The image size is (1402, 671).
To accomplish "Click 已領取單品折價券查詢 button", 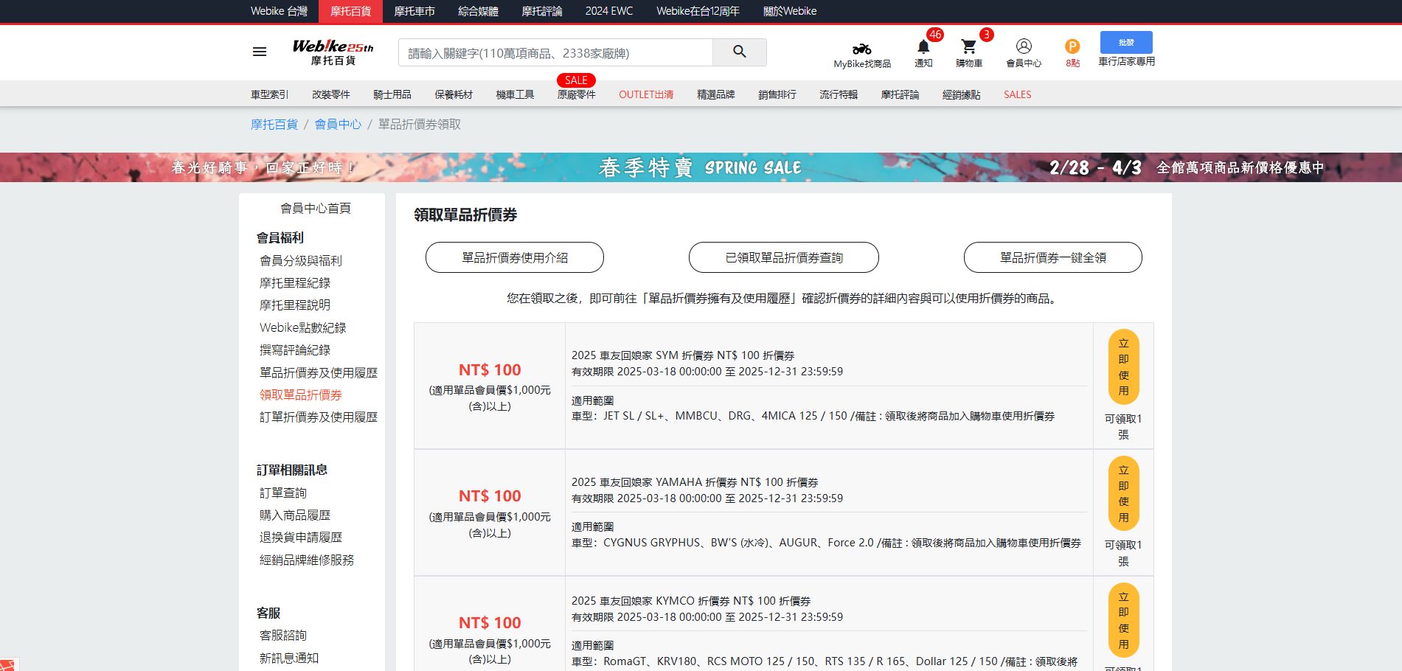I will click(783, 257).
